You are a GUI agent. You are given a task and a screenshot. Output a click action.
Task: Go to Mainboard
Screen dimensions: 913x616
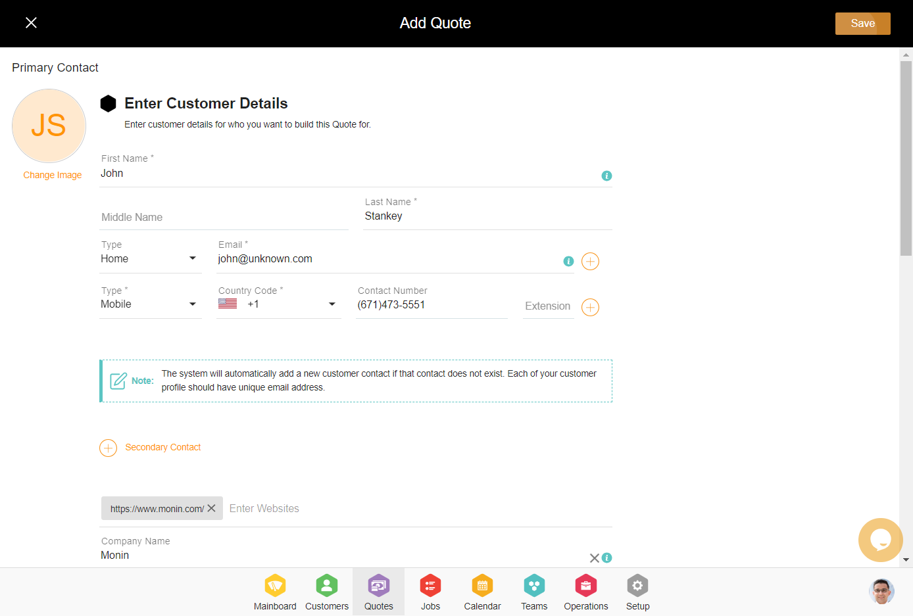(x=275, y=592)
